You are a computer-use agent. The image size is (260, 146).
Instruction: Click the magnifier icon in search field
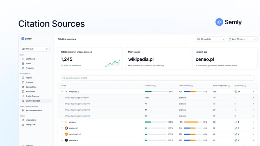coord(63,78)
